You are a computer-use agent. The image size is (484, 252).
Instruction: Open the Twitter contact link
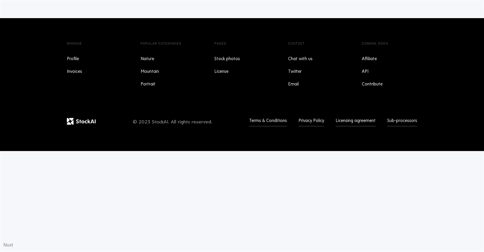click(x=295, y=71)
